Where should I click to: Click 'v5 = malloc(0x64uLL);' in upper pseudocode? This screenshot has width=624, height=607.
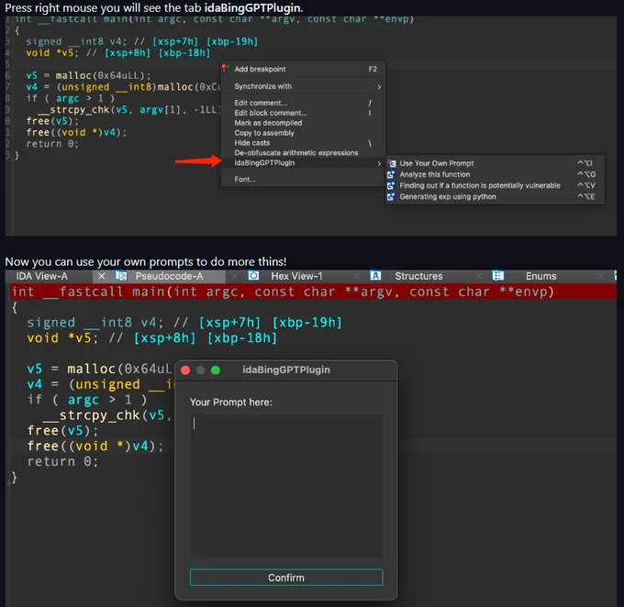tap(88, 75)
